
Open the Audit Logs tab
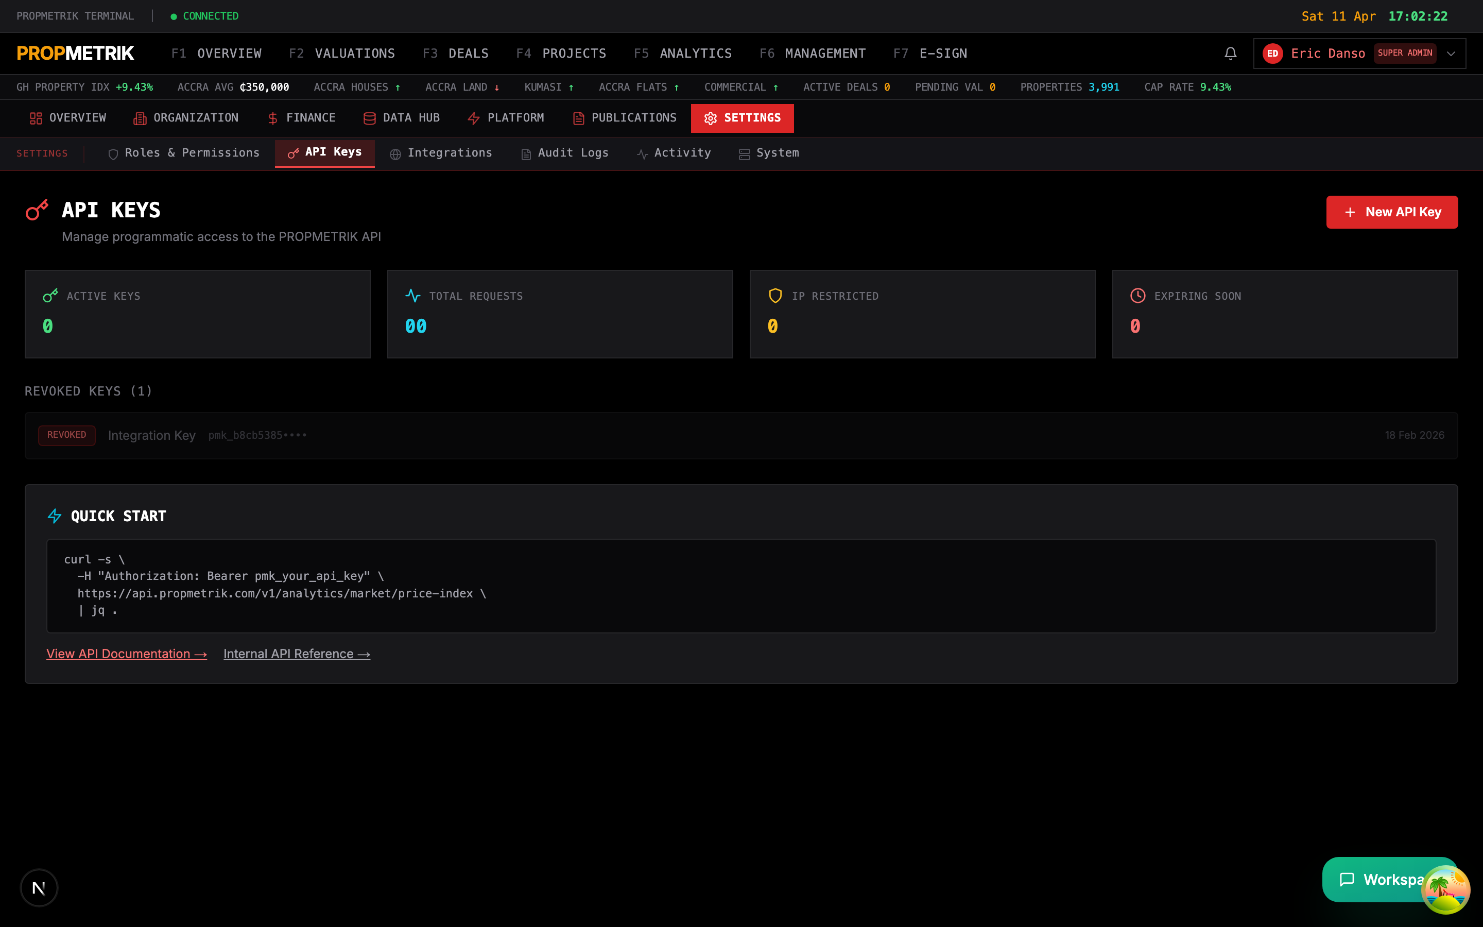(x=565, y=153)
